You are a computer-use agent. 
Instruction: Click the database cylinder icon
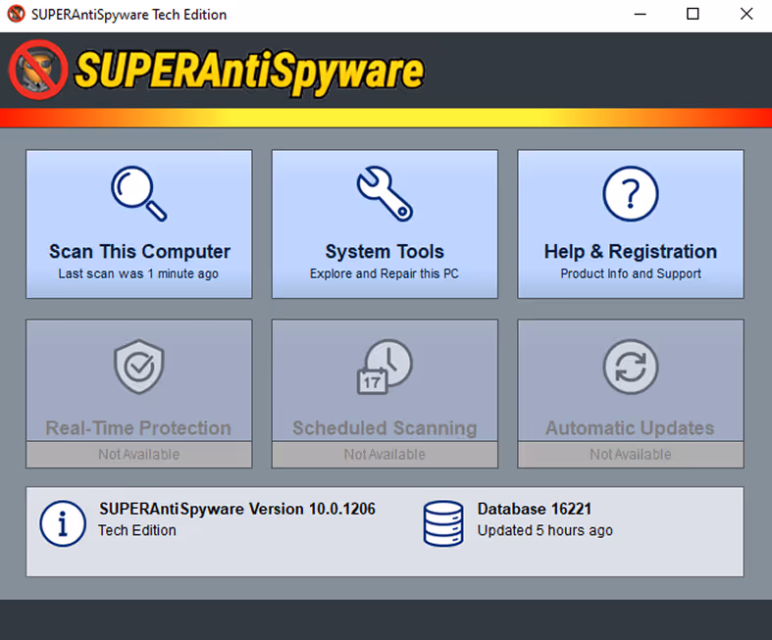click(443, 523)
